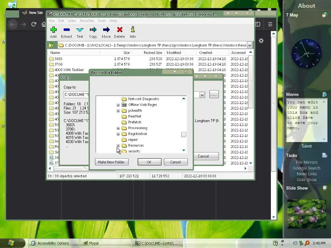This screenshot has width=331, height=248.
Task: Click Cancel in Browse For Folder
Action: (x=176, y=162)
